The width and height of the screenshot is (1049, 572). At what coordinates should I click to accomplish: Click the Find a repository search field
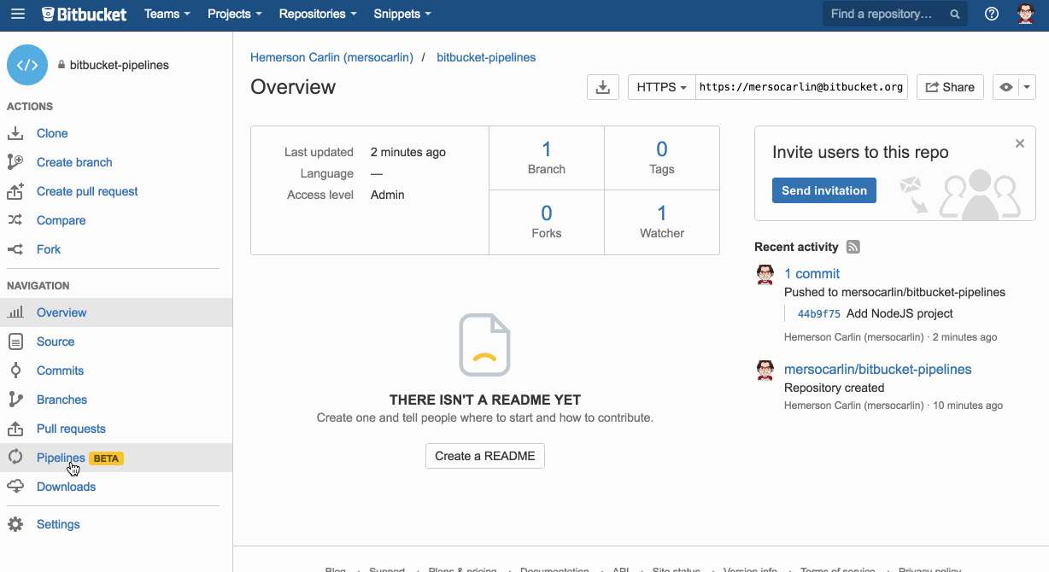[x=886, y=14]
